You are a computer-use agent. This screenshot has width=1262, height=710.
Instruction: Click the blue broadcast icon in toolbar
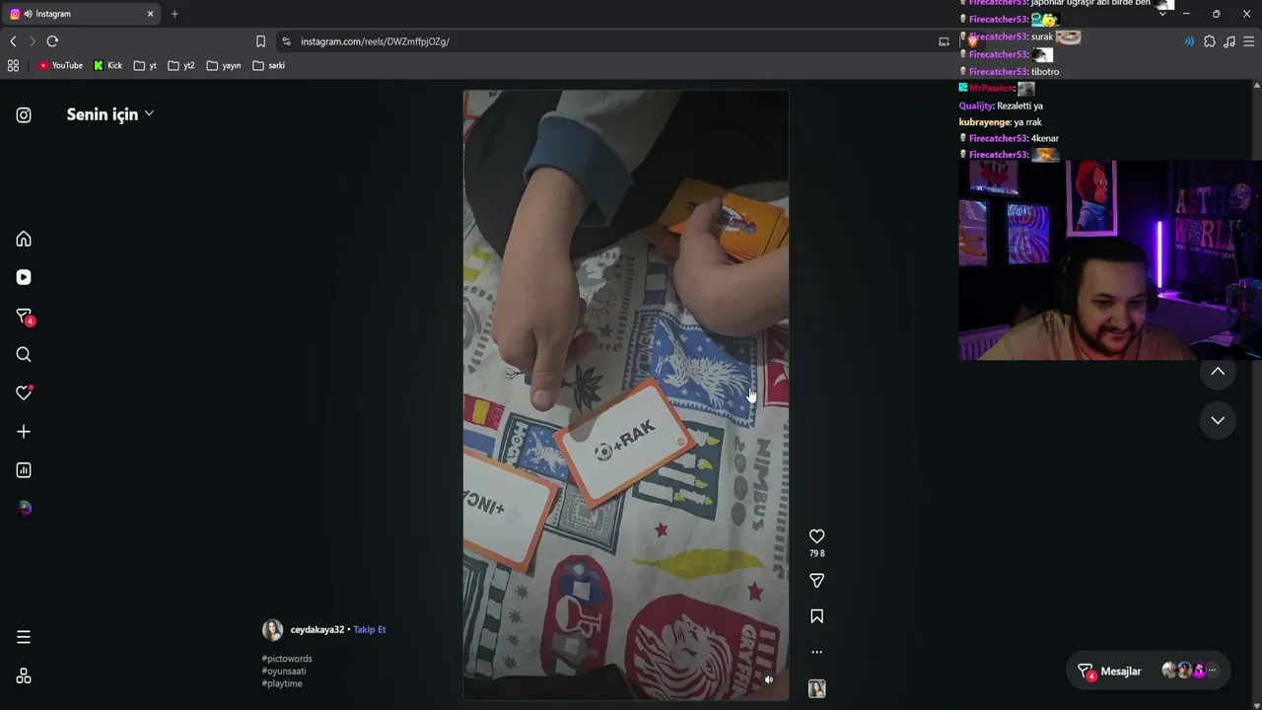(1189, 41)
